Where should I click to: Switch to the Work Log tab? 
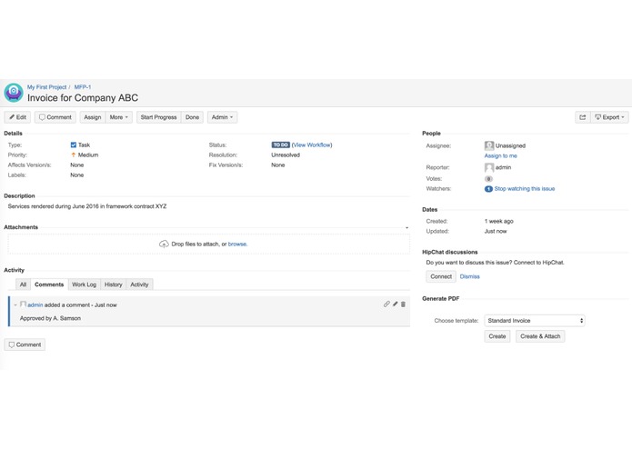(x=85, y=284)
